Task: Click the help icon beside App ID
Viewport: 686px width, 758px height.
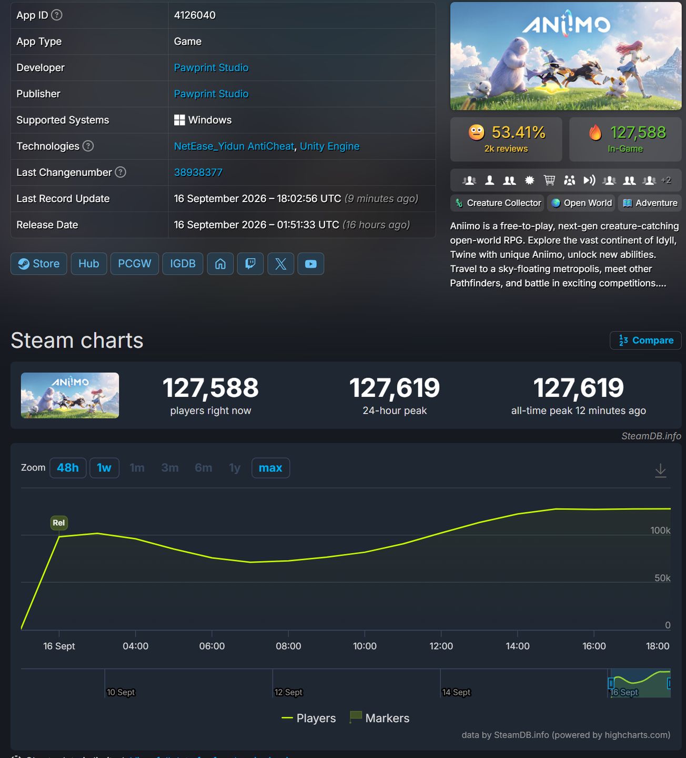Action: tap(57, 15)
